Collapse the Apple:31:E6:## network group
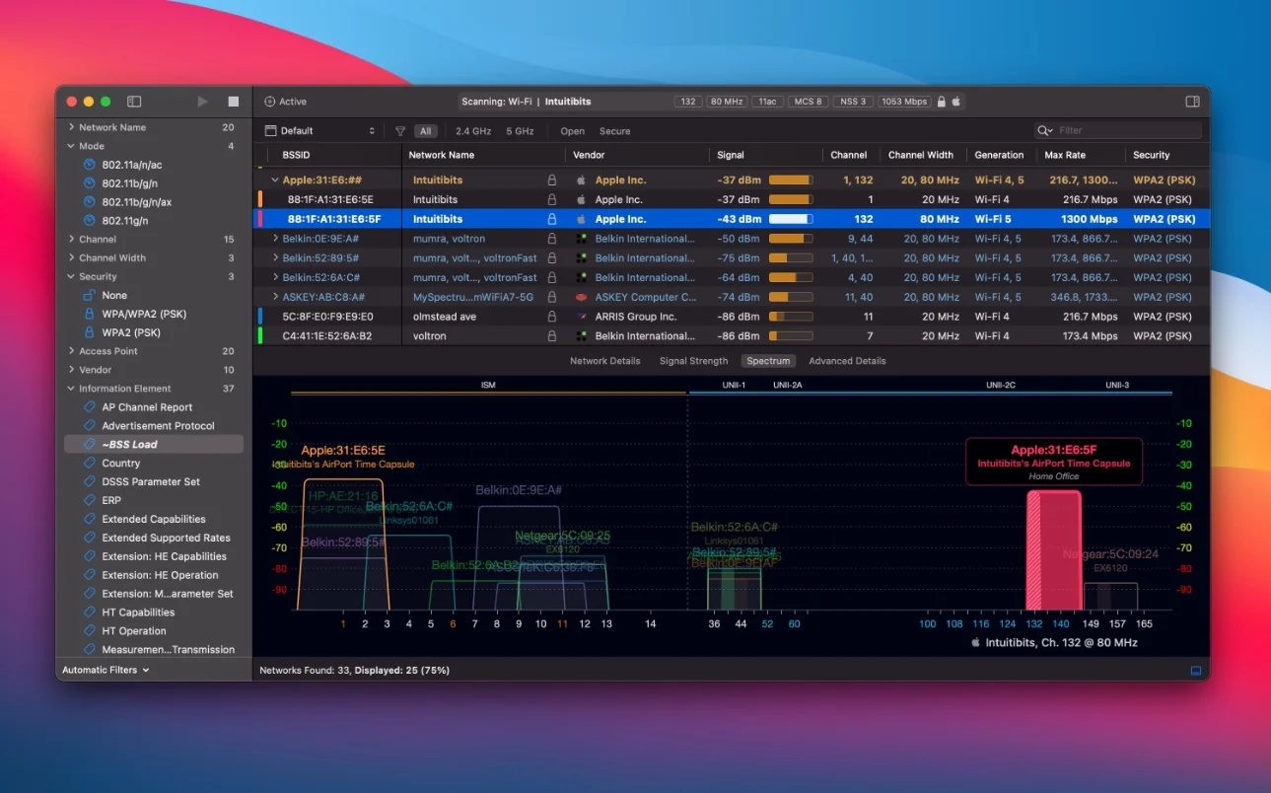 [275, 180]
